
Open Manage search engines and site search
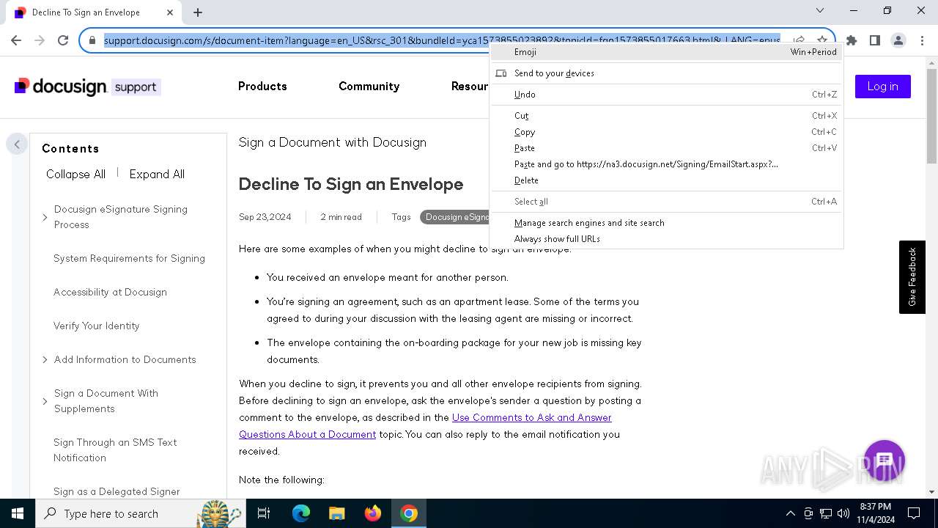[x=666, y=223]
